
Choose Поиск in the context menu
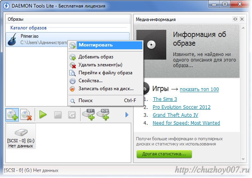pos(106,101)
